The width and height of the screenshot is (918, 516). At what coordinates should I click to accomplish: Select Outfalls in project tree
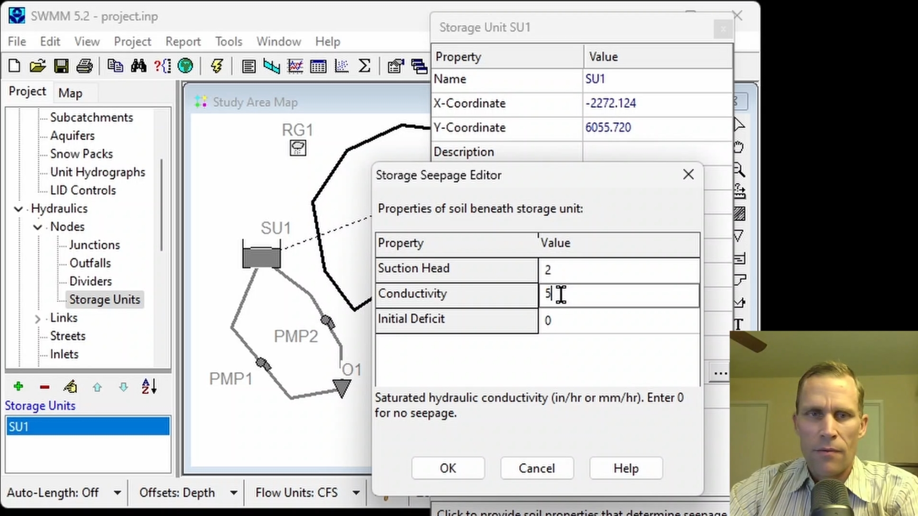tap(90, 263)
